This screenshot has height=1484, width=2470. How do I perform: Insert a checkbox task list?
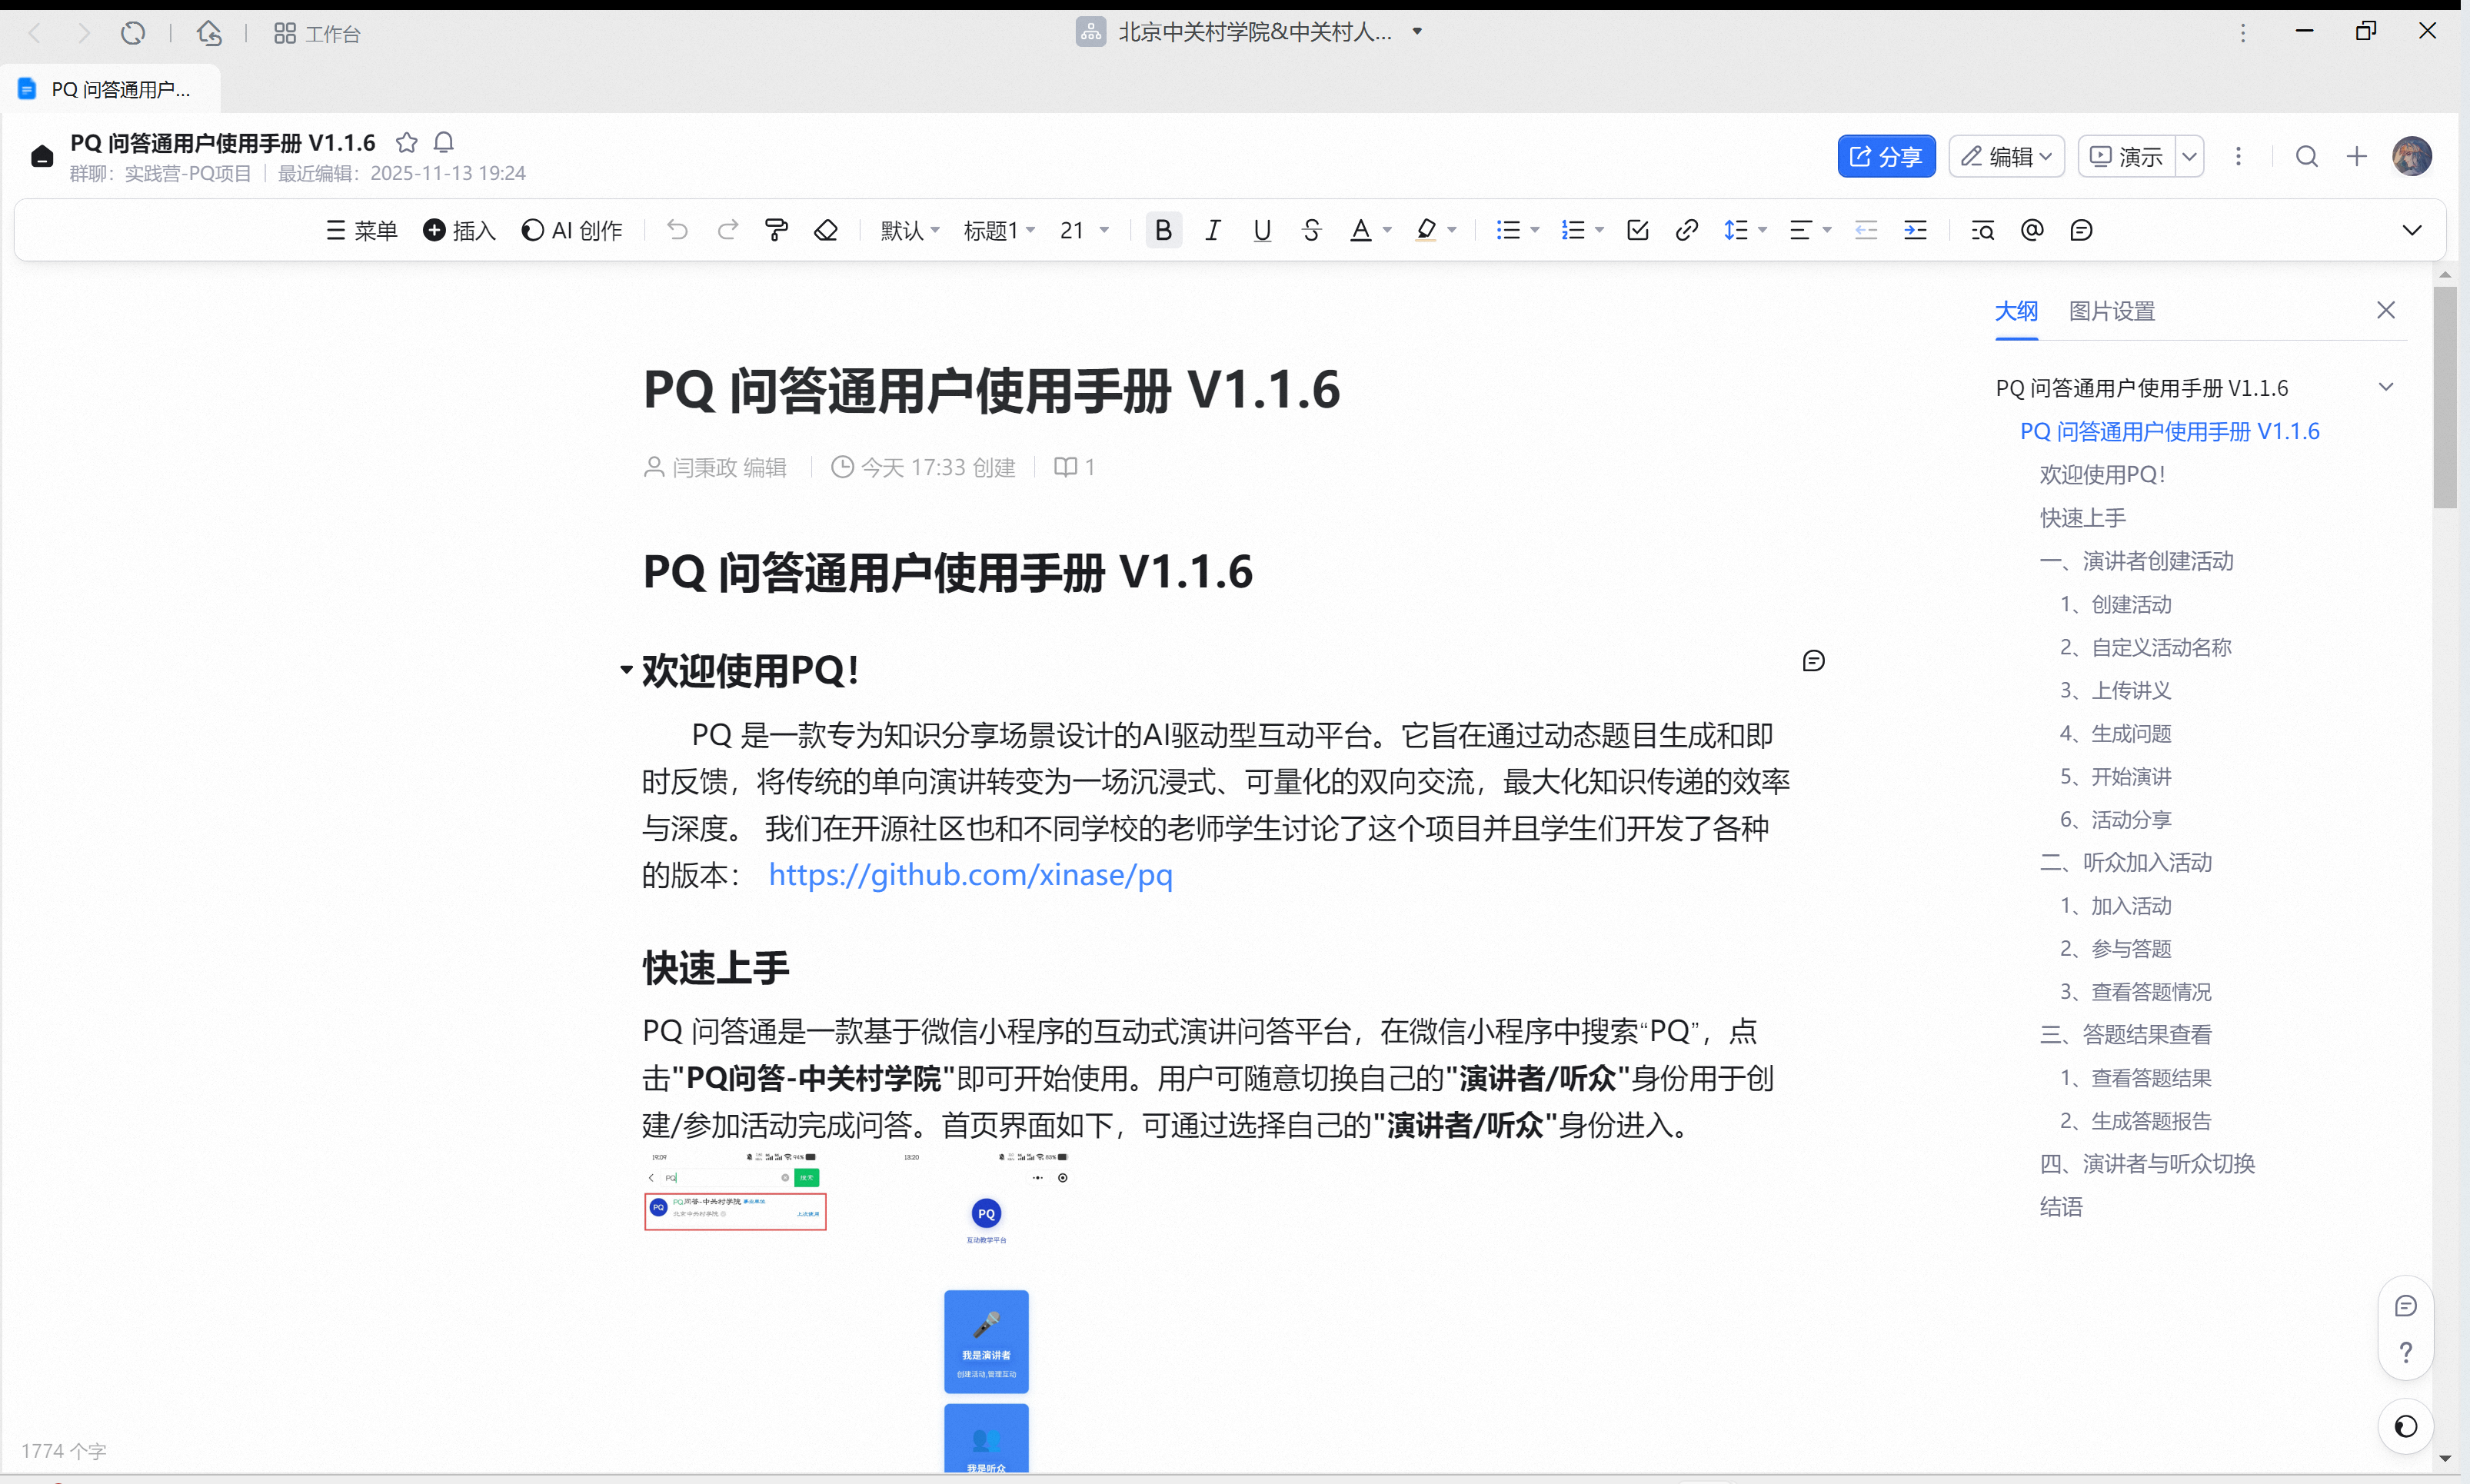click(x=1637, y=231)
